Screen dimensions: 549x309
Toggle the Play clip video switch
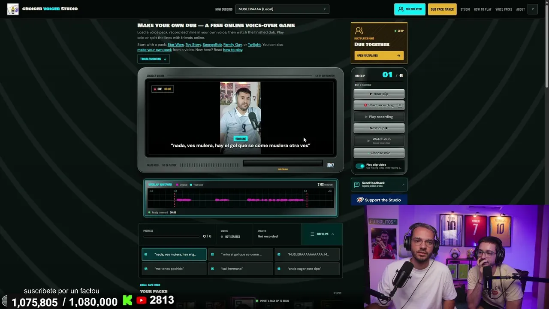point(360,166)
